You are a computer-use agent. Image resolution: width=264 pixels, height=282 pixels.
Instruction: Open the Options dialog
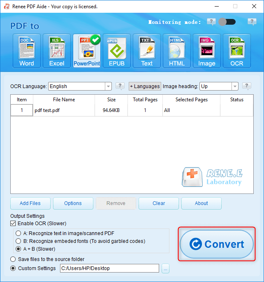click(x=73, y=203)
